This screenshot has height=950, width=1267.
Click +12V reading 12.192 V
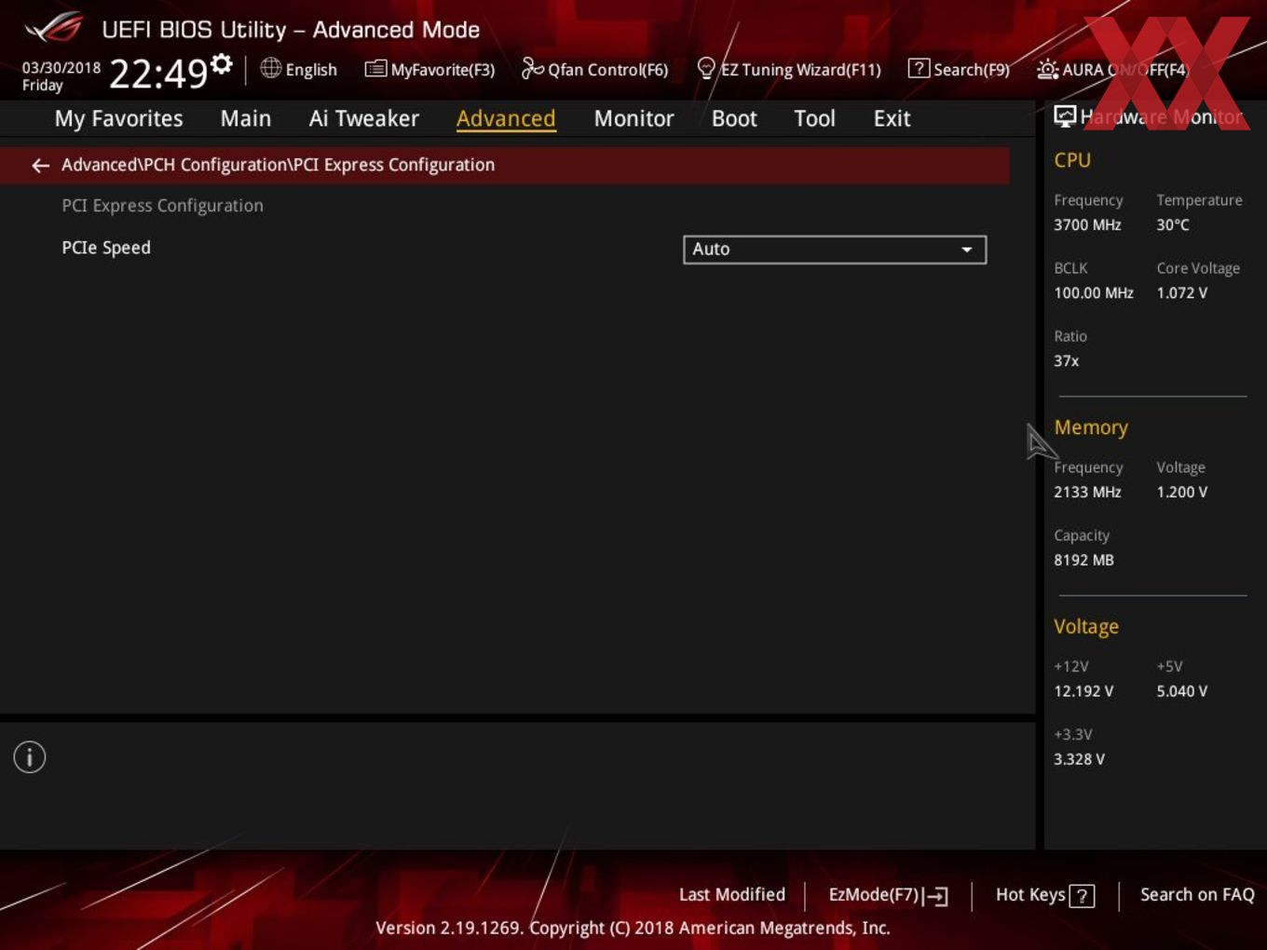pos(1083,691)
